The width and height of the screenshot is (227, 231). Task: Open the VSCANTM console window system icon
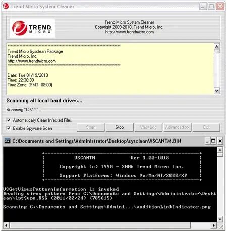(7, 141)
